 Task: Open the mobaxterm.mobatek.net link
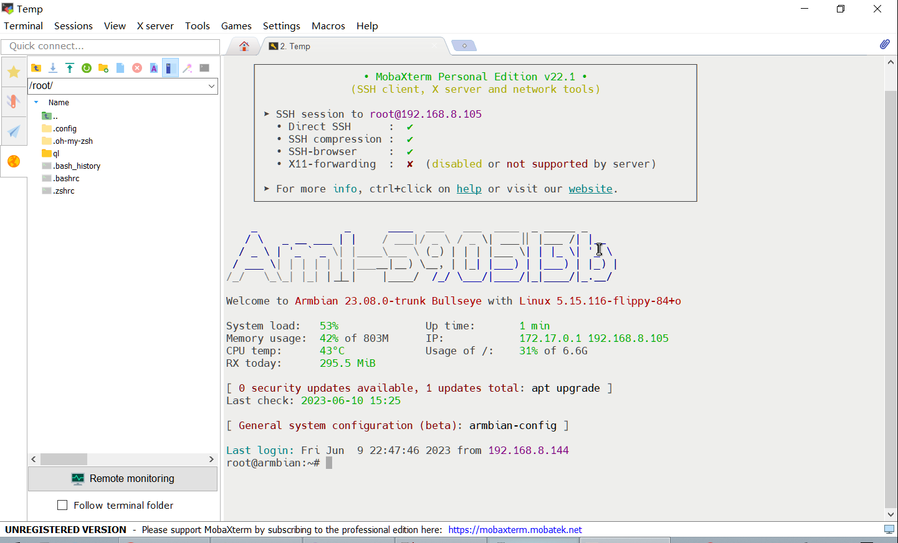[515, 530]
